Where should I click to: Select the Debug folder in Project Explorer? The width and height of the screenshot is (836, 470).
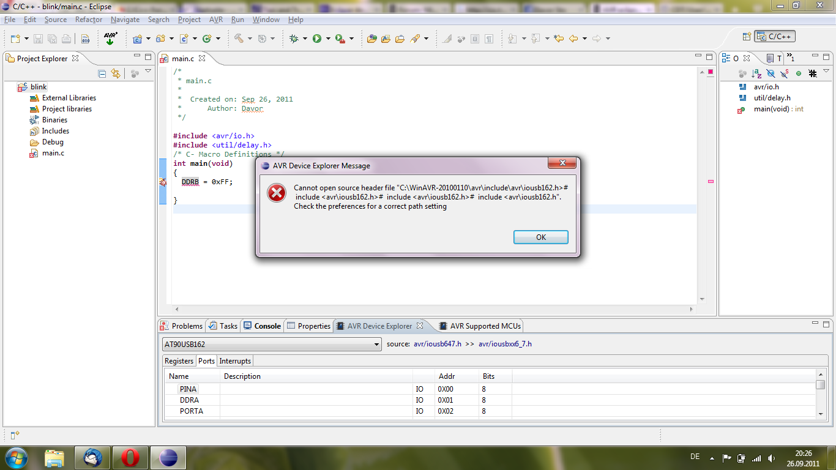53,142
